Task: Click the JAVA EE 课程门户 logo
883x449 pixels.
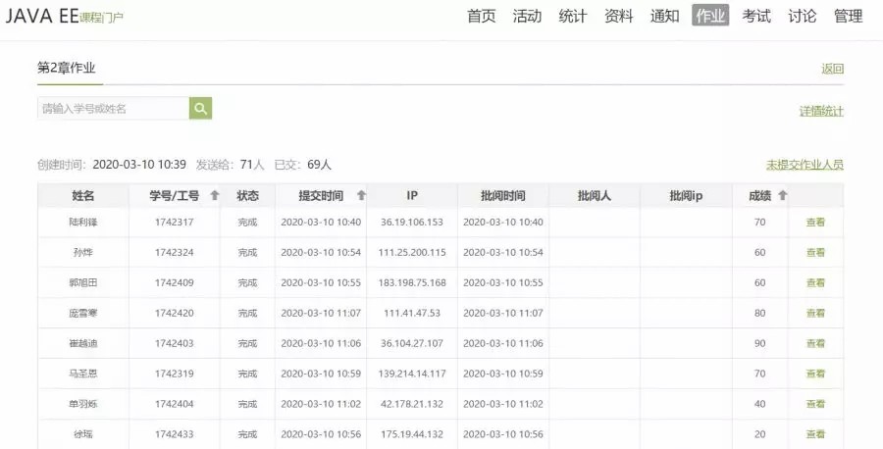Action: pos(65,17)
